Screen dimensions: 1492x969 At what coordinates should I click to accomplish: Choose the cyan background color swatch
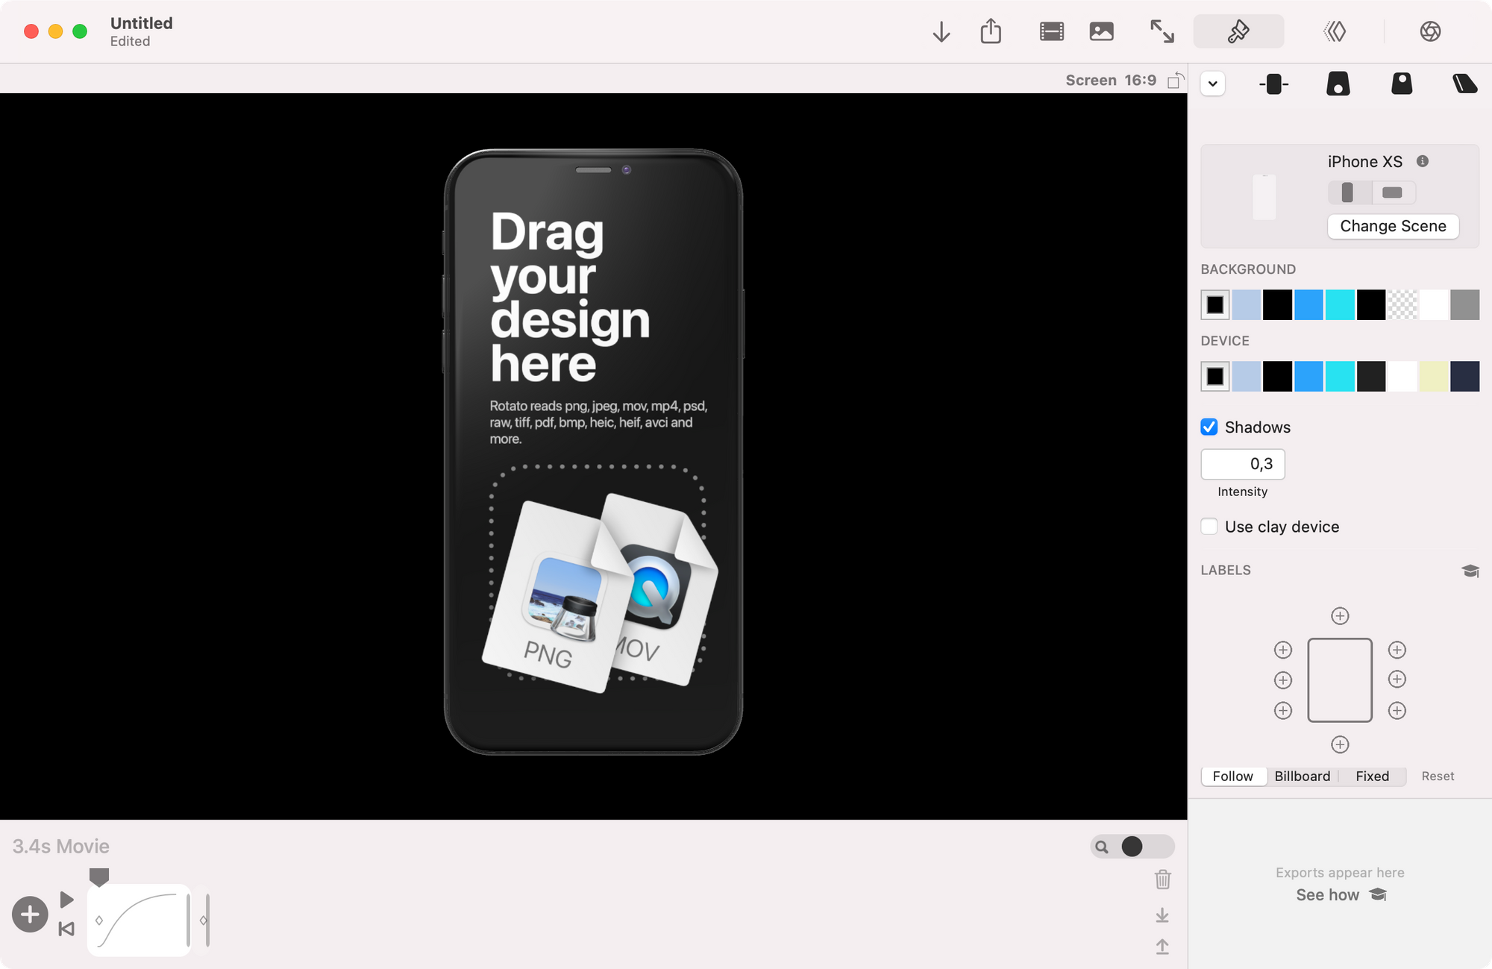pyautogui.click(x=1340, y=305)
